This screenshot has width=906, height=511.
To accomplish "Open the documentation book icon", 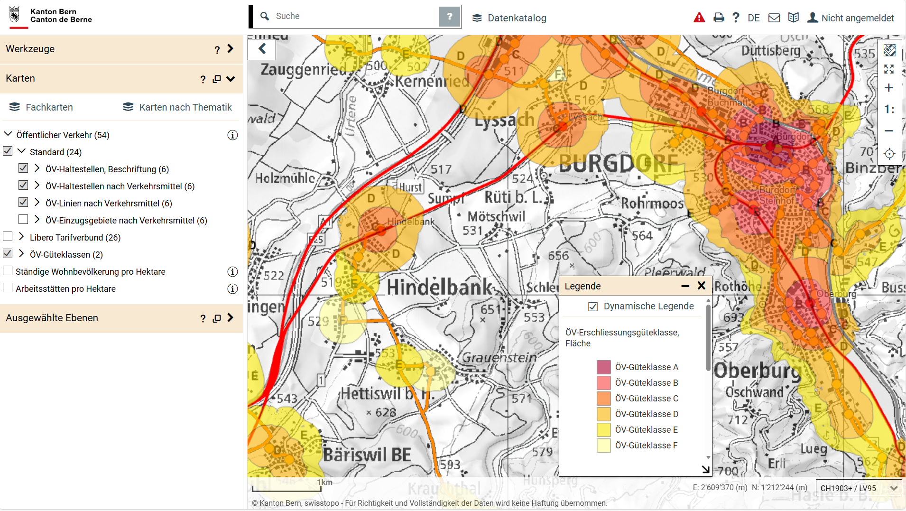I will [x=793, y=18].
